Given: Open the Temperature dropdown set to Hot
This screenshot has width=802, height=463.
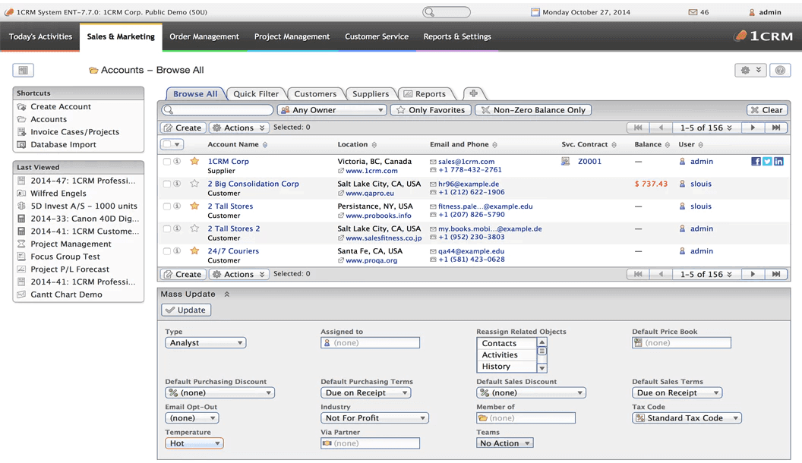Looking at the screenshot, I should click(x=194, y=443).
